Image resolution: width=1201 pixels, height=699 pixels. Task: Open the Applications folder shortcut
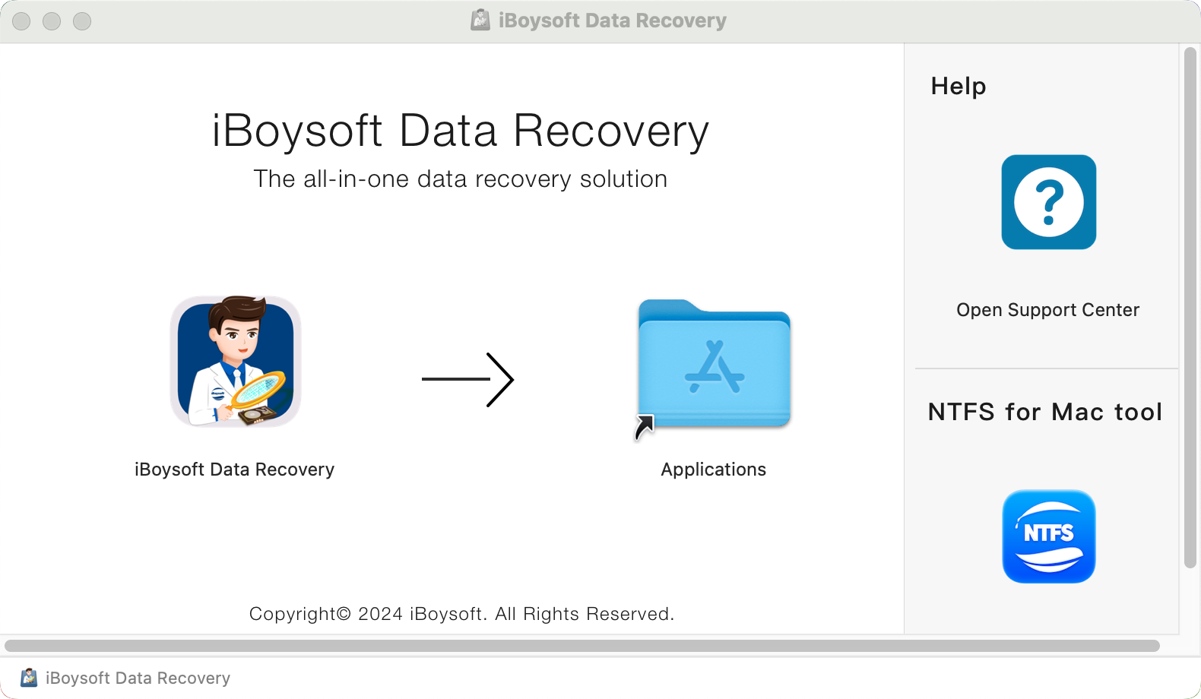click(x=714, y=368)
